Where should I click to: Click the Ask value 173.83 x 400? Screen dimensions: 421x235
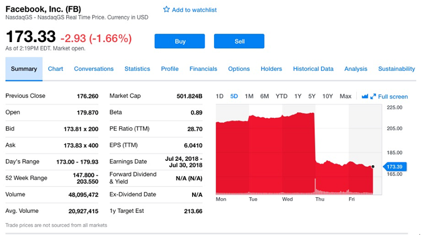tap(81, 146)
